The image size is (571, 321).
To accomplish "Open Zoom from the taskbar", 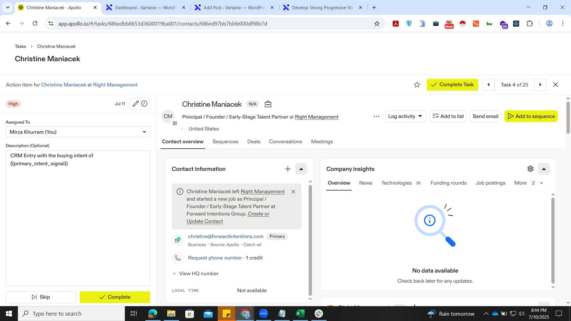I will pos(263,314).
